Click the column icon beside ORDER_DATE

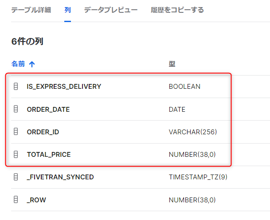click(x=16, y=109)
